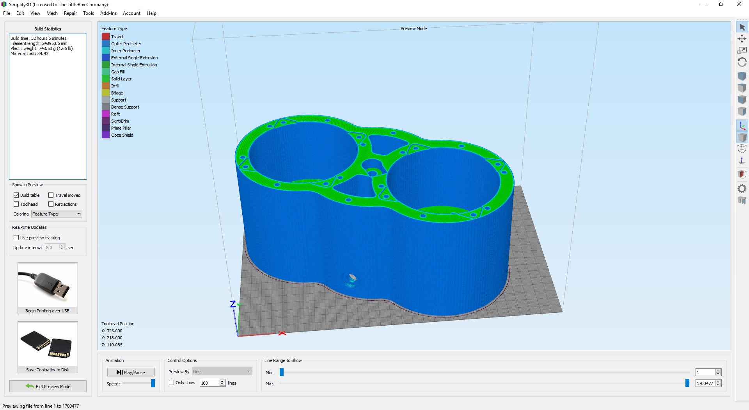Toggle point normals display icon
The image size is (749, 410).
coord(742,160)
